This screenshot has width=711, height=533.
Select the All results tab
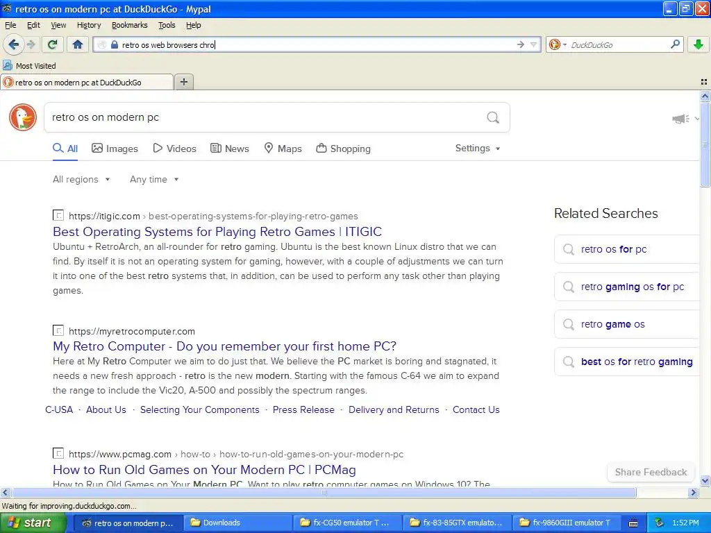click(65, 149)
